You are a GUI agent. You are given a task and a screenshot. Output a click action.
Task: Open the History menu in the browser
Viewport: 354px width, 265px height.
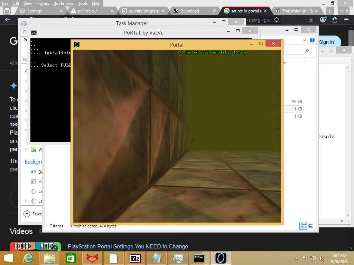(x=43, y=3)
